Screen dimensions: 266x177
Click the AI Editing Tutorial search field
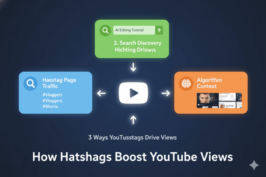click(x=134, y=30)
